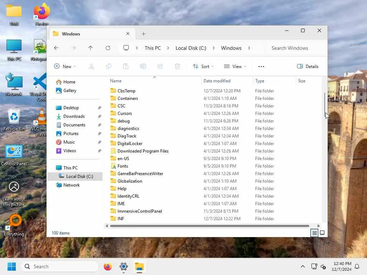Expand chevron after the PC monitor icon
This screenshot has height=275, width=367.
click(137, 48)
